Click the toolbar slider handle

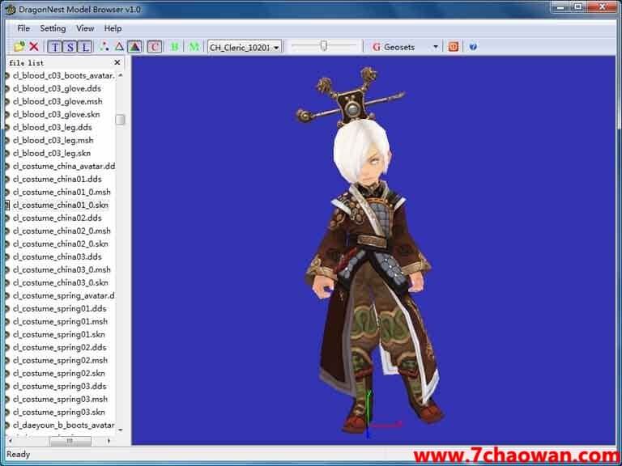click(324, 46)
